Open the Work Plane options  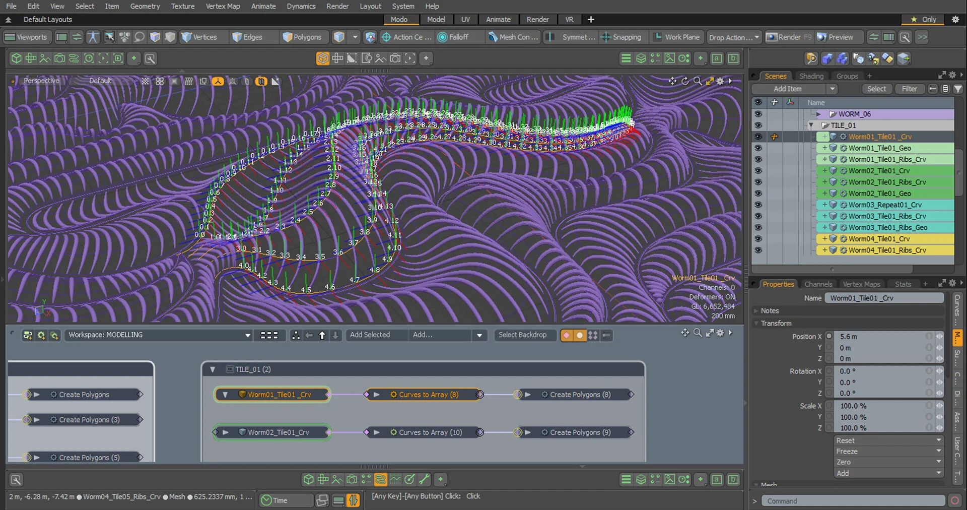point(676,37)
